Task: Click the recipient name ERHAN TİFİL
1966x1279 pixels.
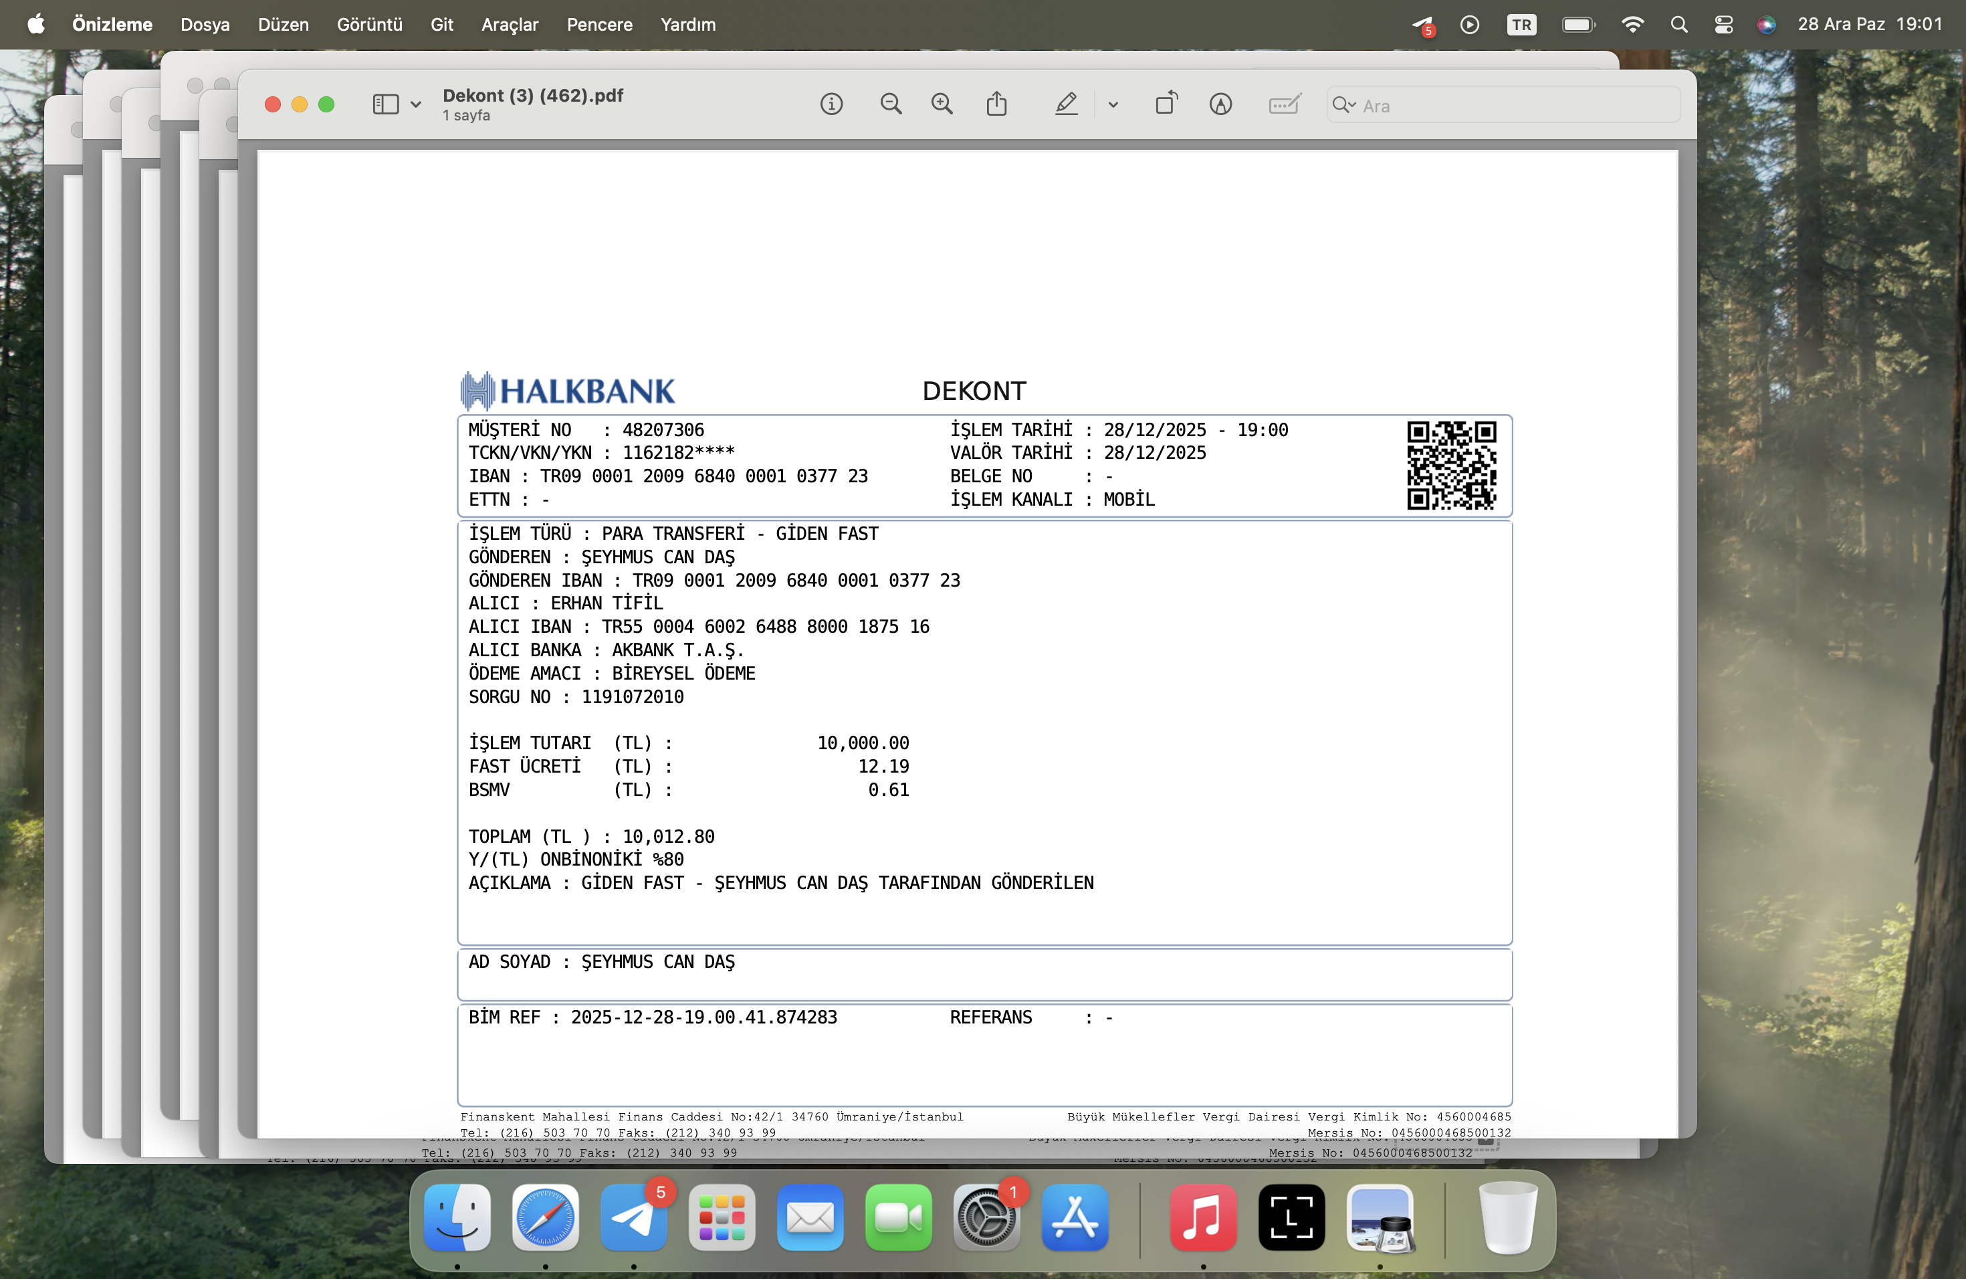Action: [x=607, y=603]
